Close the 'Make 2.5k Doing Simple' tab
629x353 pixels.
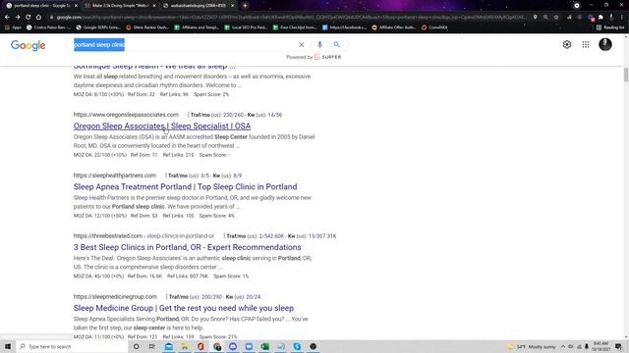pos(154,6)
